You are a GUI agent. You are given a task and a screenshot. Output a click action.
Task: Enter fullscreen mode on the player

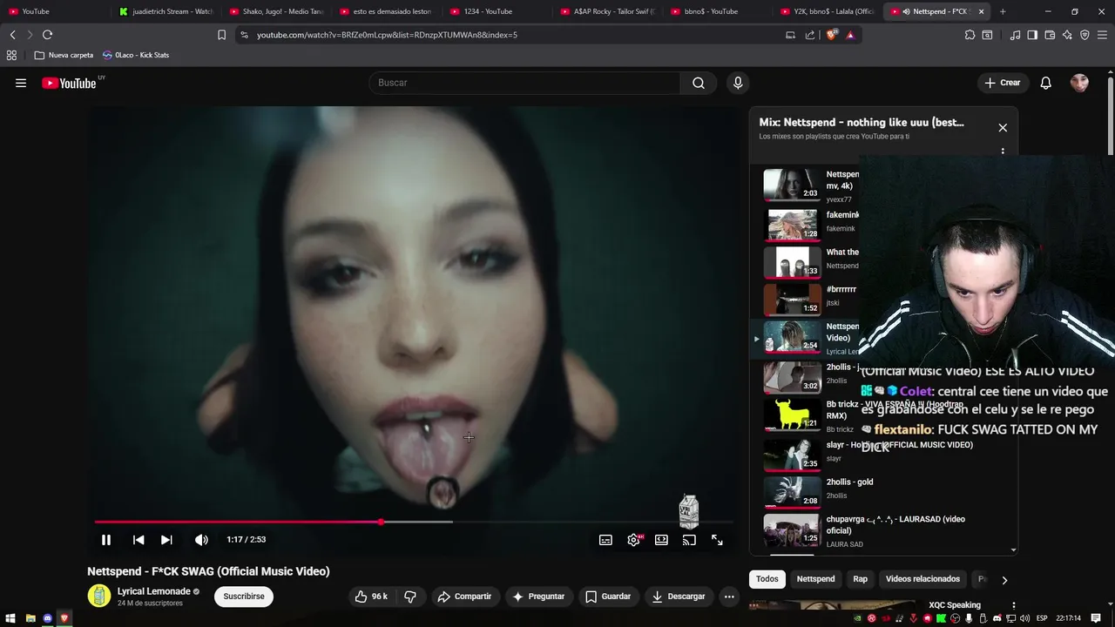pyautogui.click(x=717, y=540)
